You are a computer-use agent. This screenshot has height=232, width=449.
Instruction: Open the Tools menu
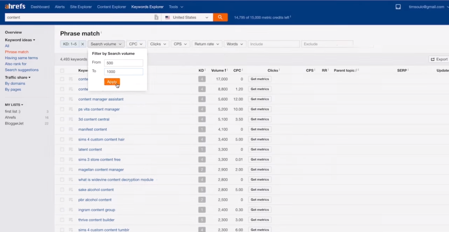click(176, 7)
